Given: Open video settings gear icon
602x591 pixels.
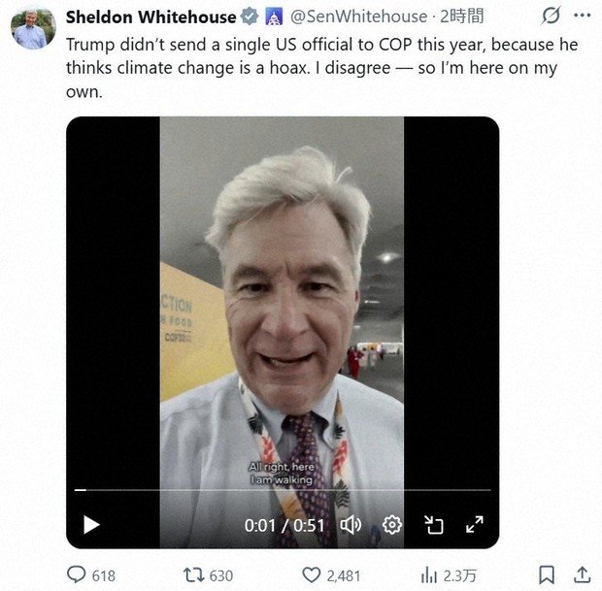Looking at the screenshot, I should [392, 524].
